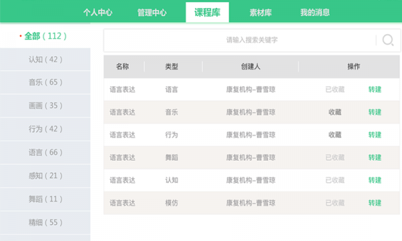Open the 我的消息 tab
This screenshot has width=402, height=241.
[x=315, y=12]
